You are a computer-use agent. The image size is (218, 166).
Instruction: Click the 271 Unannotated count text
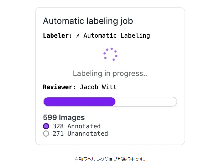80,134
